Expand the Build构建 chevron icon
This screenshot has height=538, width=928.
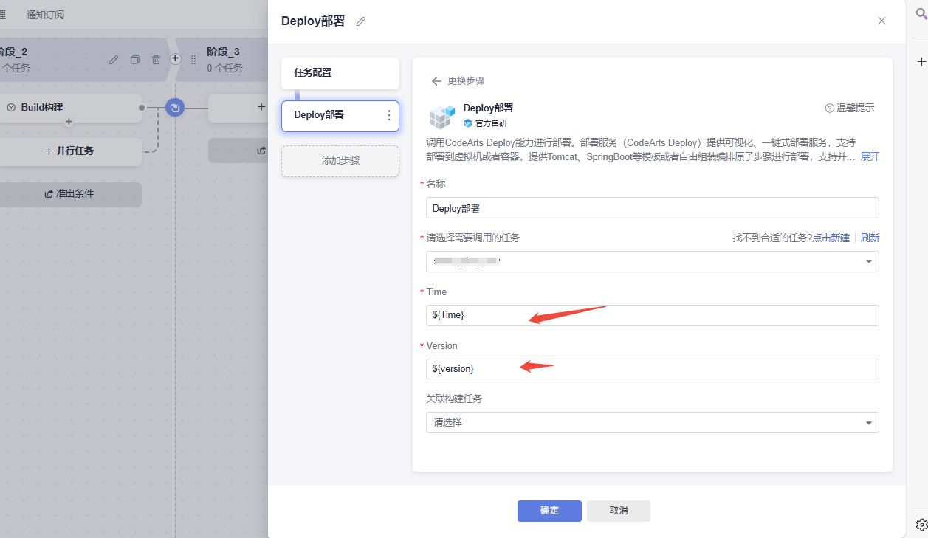tap(11, 108)
